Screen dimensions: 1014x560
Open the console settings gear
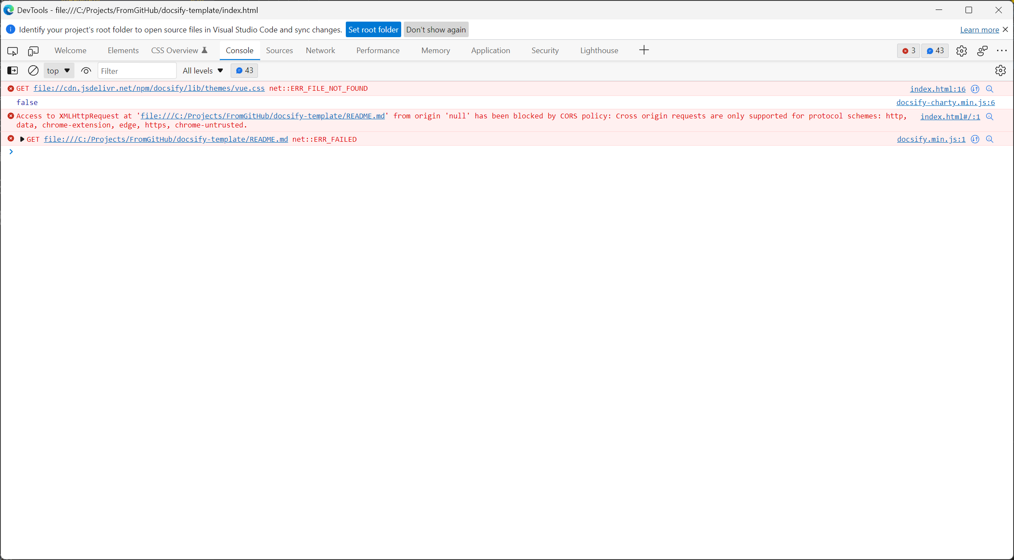(1000, 70)
